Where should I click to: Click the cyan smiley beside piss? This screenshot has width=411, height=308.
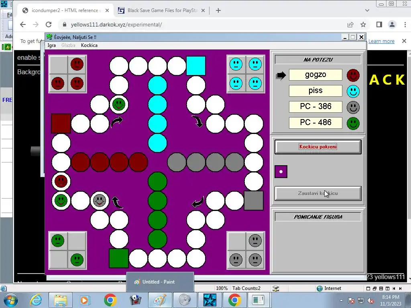353,91
